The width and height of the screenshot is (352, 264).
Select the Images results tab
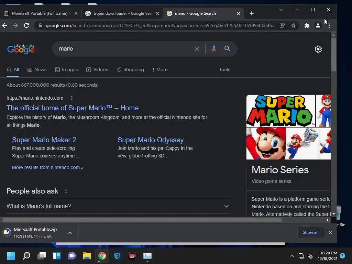pos(66,69)
